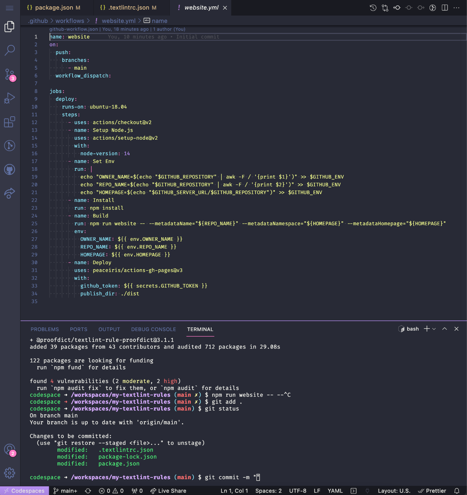Click Prettier formatter status item

click(x=432, y=491)
